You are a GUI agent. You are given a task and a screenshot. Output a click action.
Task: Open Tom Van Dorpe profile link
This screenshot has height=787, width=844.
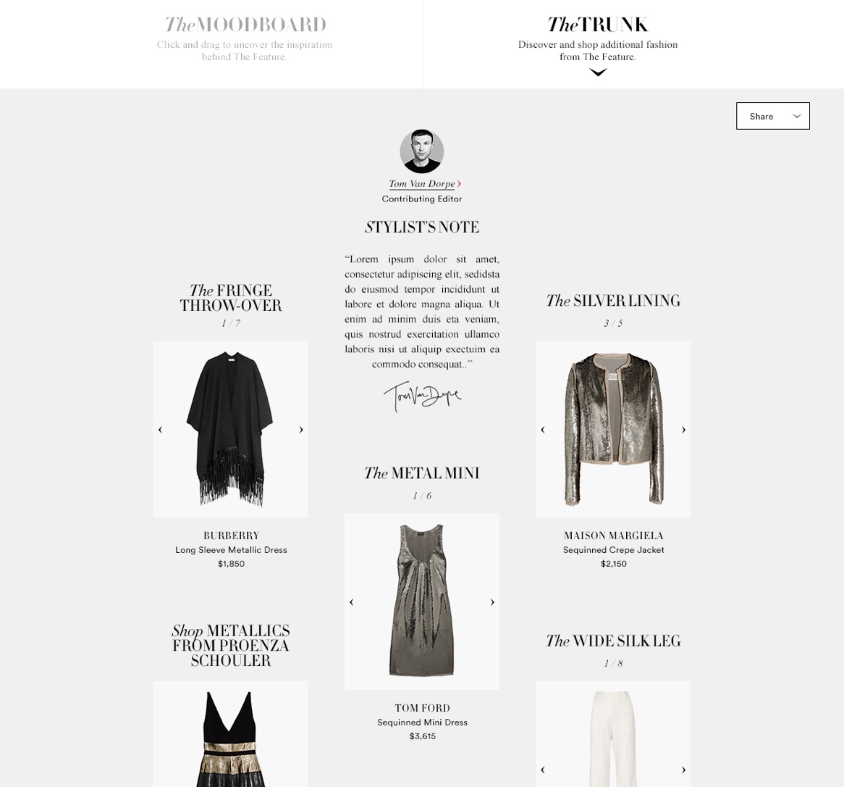422,184
